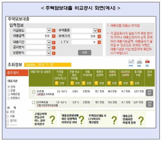Click the '3.3 ~5.8 %' interest range value
This screenshot has width=162, height=141.
tap(62, 91)
